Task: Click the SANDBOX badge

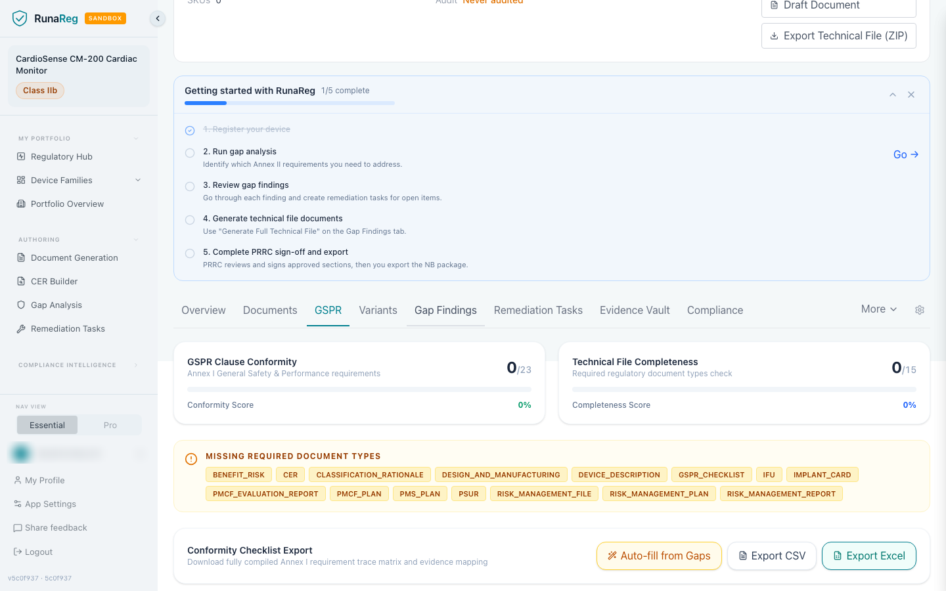Action: (105, 18)
